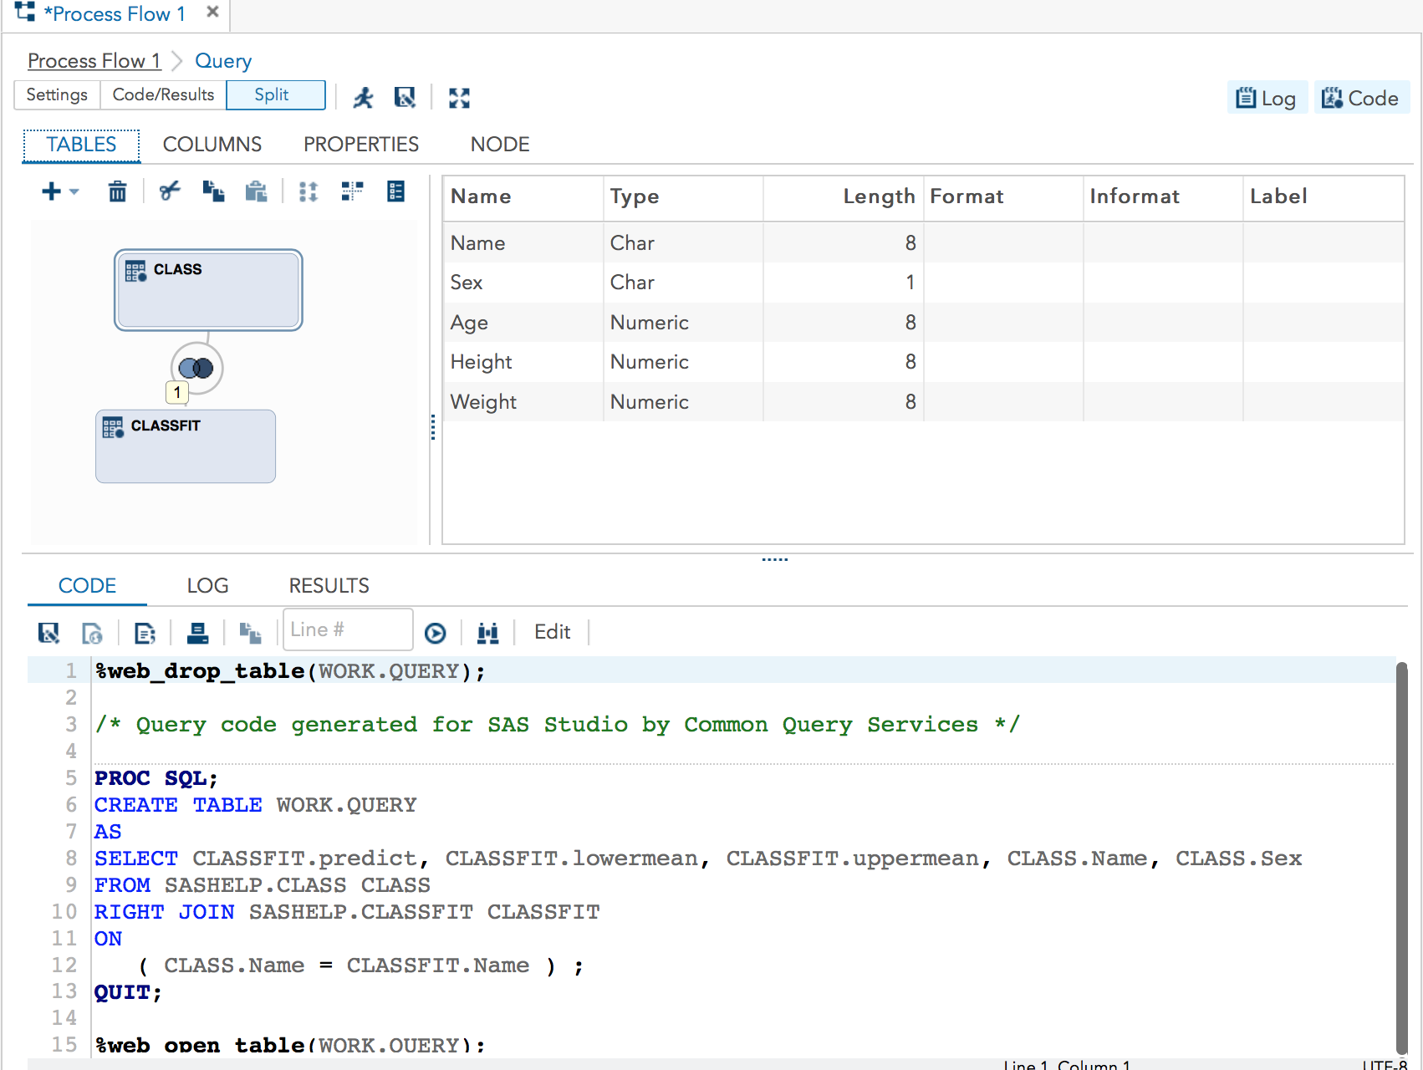
Task: Click the go-to-line arrow icon
Action: tap(435, 633)
